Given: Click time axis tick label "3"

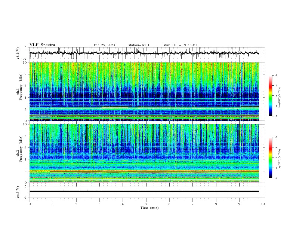Looking at the screenshot, I should coord(99,204).
